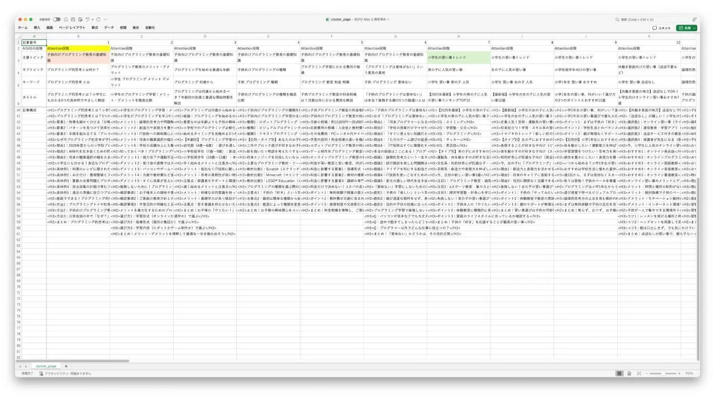Select the キーワード cell in column A
The image size is (715, 402).
coord(34,82)
